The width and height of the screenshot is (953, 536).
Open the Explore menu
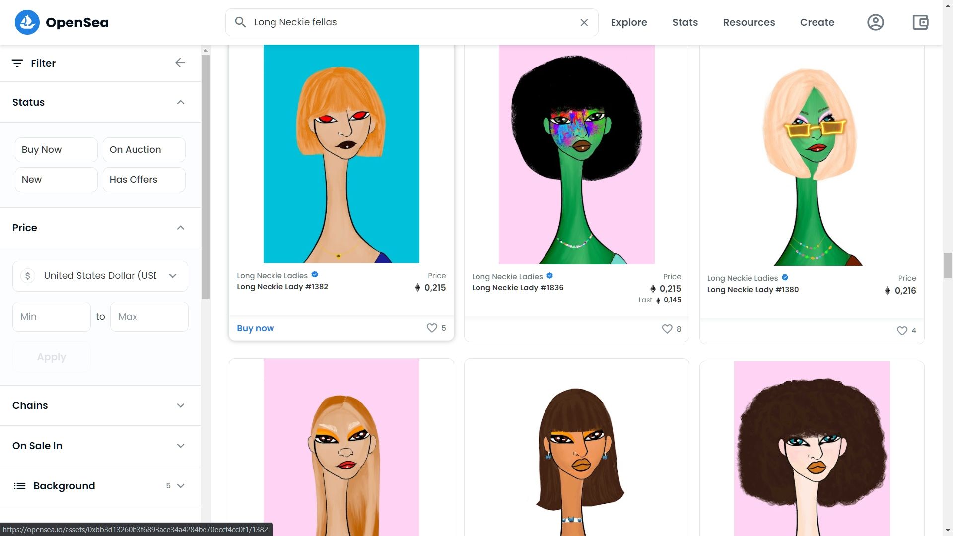point(628,22)
